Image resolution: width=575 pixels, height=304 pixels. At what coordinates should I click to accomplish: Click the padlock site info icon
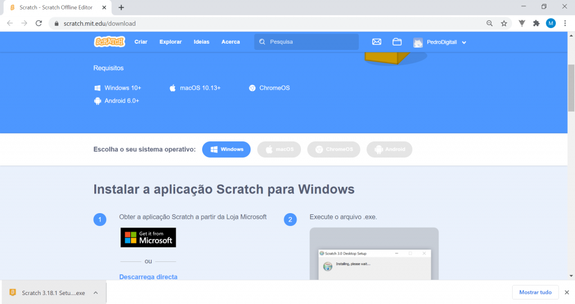pyautogui.click(x=56, y=24)
